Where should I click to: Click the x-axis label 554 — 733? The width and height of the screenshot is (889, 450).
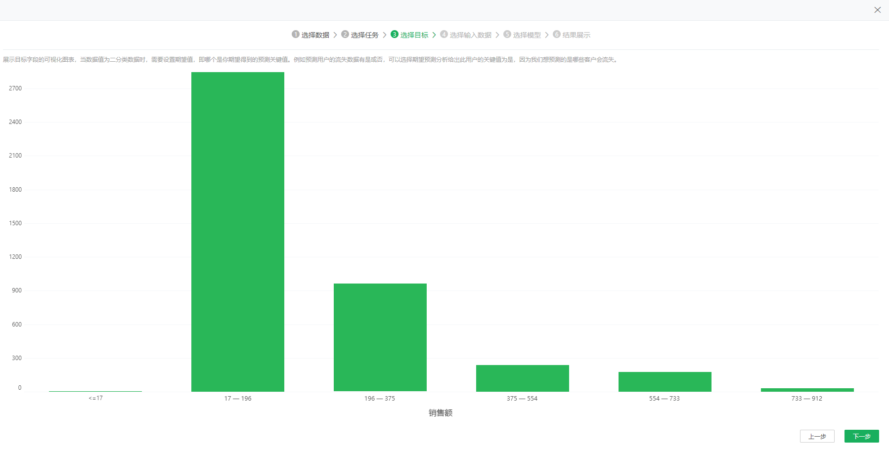pos(665,399)
